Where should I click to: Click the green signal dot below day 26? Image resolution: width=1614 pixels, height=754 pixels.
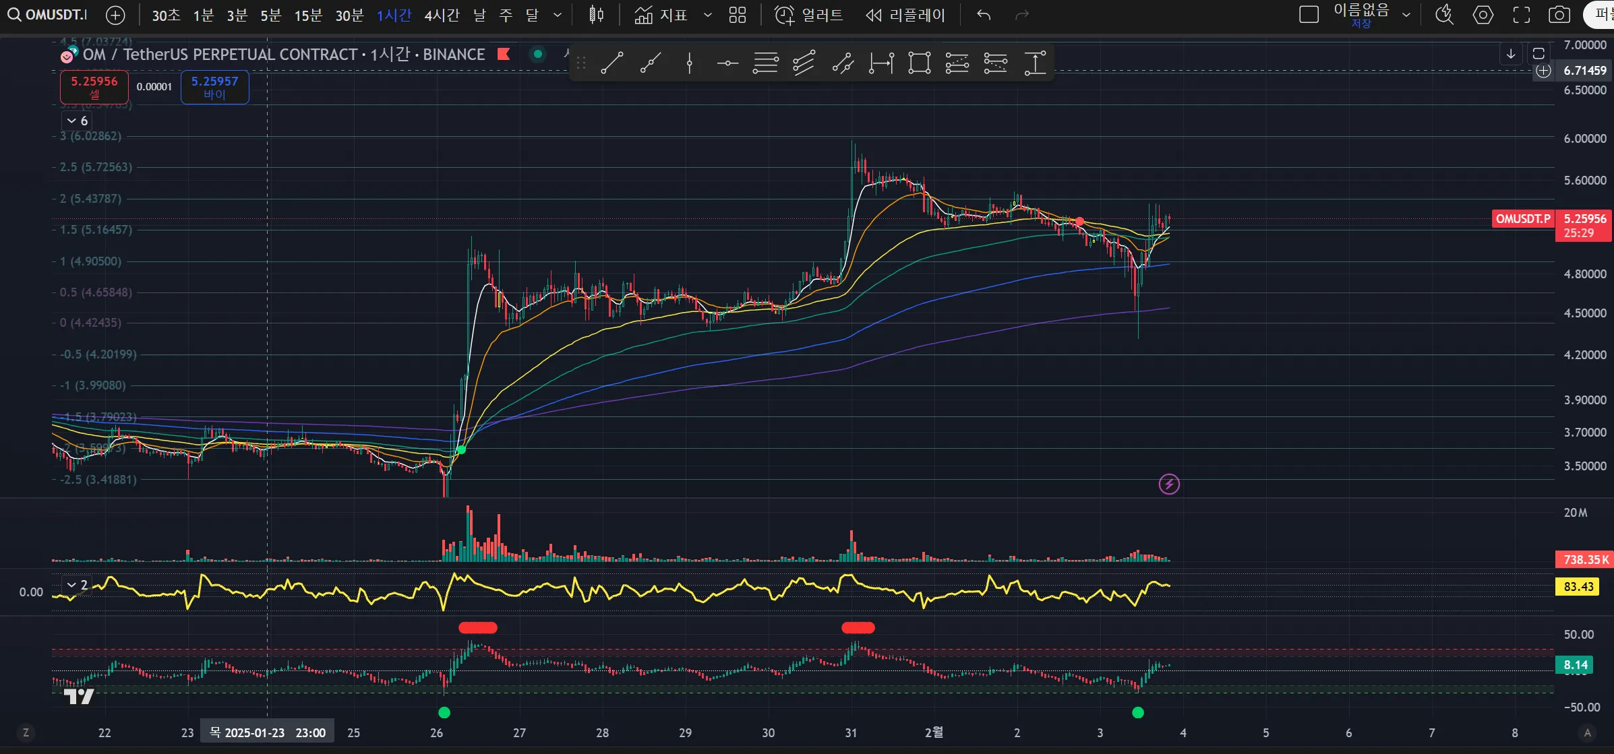[444, 712]
